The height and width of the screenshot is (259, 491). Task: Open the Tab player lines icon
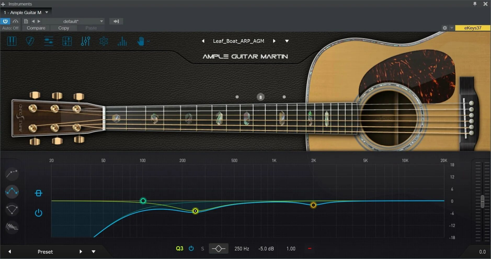coord(49,41)
